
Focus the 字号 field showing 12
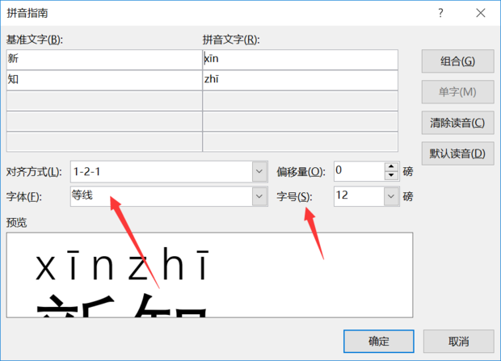(x=360, y=196)
